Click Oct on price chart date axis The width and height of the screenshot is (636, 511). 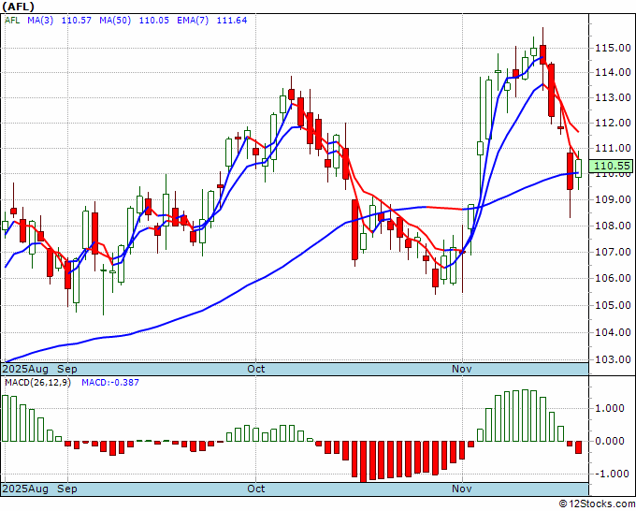[256, 369]
